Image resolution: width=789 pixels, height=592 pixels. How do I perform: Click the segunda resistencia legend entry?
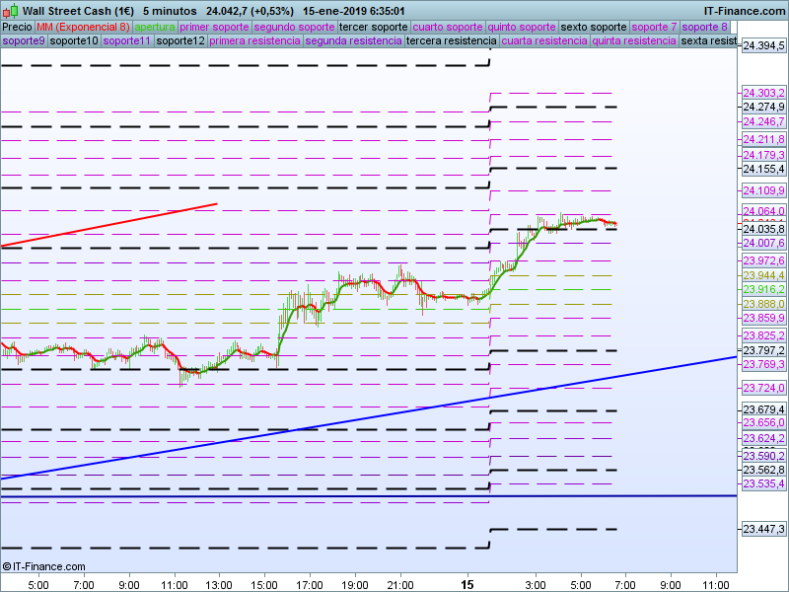point(353,40)
